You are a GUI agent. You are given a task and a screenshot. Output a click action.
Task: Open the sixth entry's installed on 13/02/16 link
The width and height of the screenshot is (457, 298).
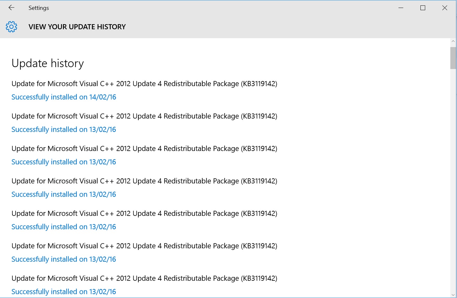point(64,259)
